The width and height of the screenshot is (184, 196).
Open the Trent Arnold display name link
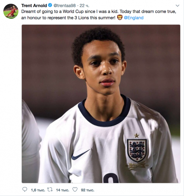click(34, 6)
